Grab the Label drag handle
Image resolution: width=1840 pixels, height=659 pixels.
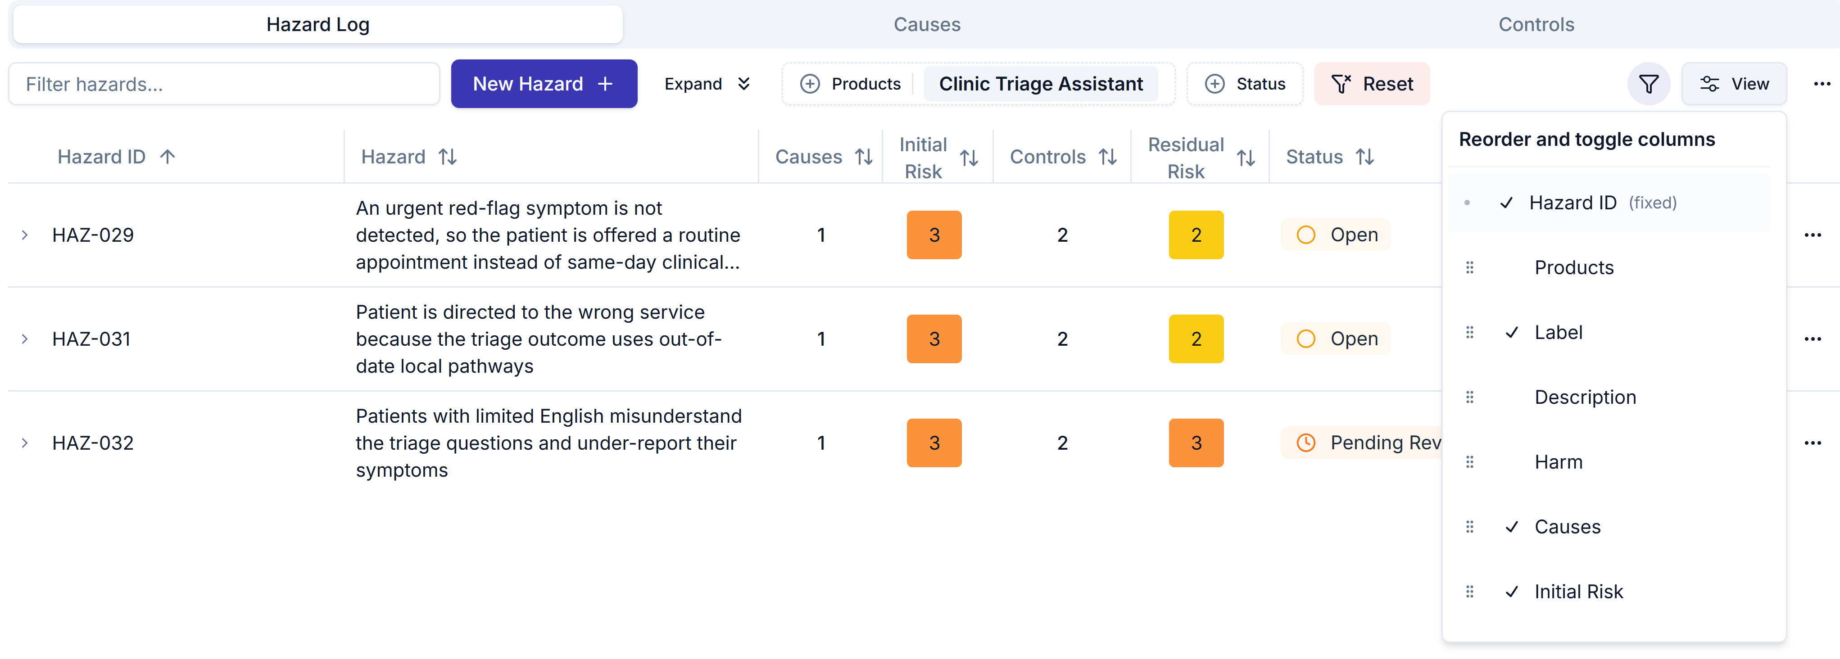tap(1470, 333)
